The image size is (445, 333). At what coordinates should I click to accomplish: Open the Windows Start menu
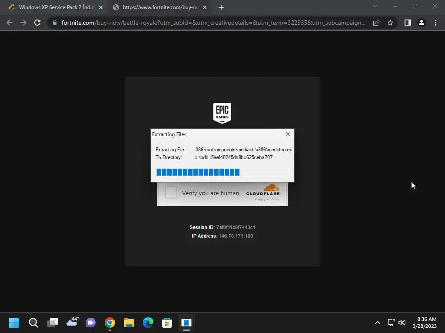(14, 323)
